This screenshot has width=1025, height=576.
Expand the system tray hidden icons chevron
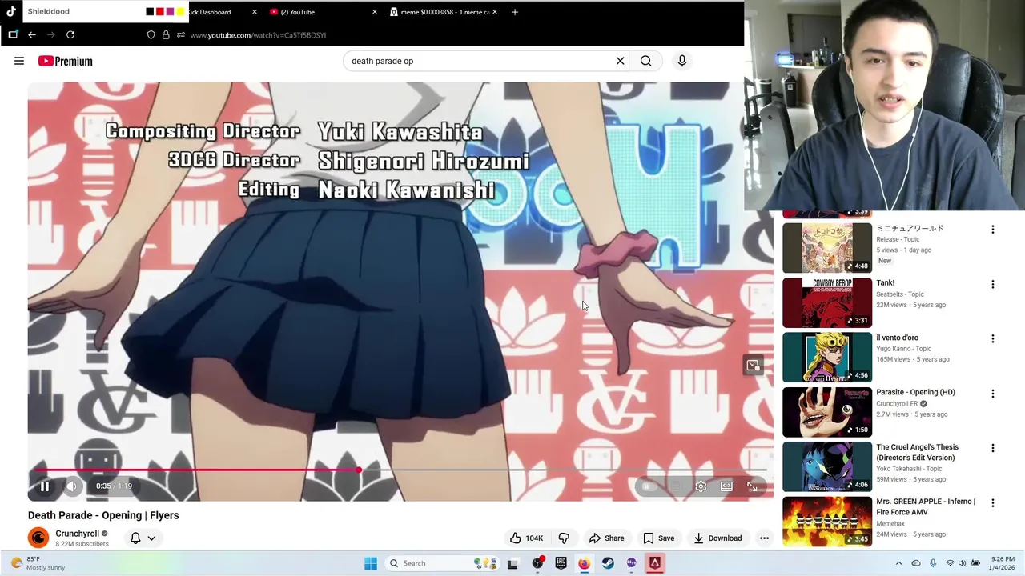point(898,563)
